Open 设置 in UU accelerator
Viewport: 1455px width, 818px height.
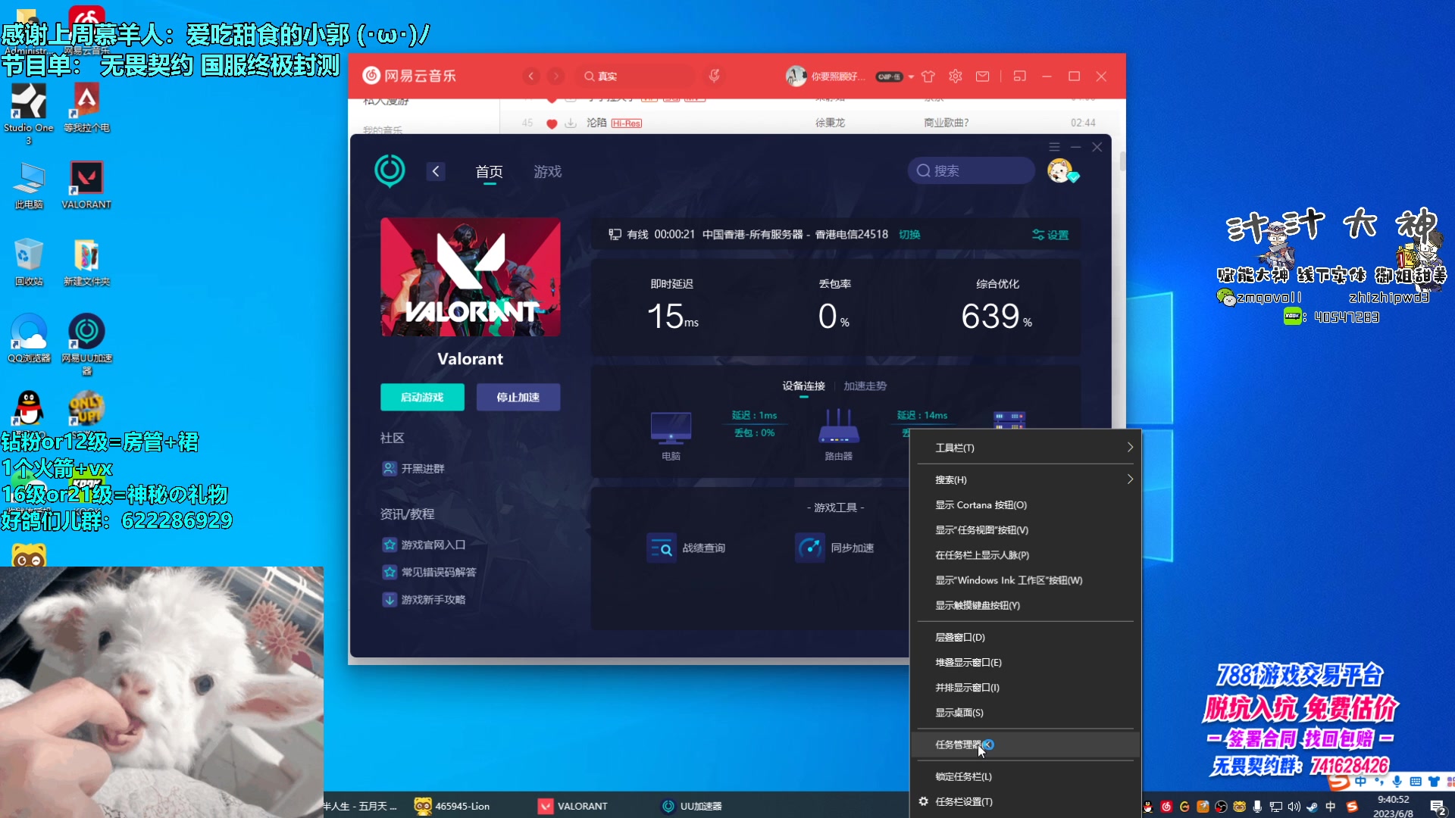1050,235
